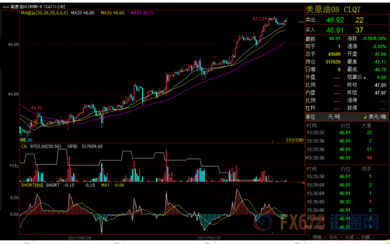Click the 2017/06/26 date on time axis
Image resolution: width=390 pixels, height=244 pixels.
coord(80,238)
